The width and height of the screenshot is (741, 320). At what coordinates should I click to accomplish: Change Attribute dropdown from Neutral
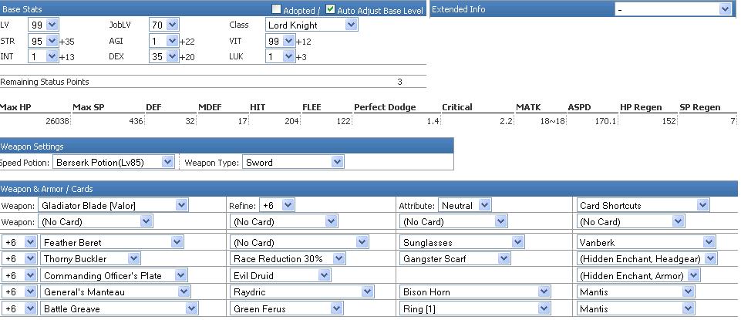(464, 205)
